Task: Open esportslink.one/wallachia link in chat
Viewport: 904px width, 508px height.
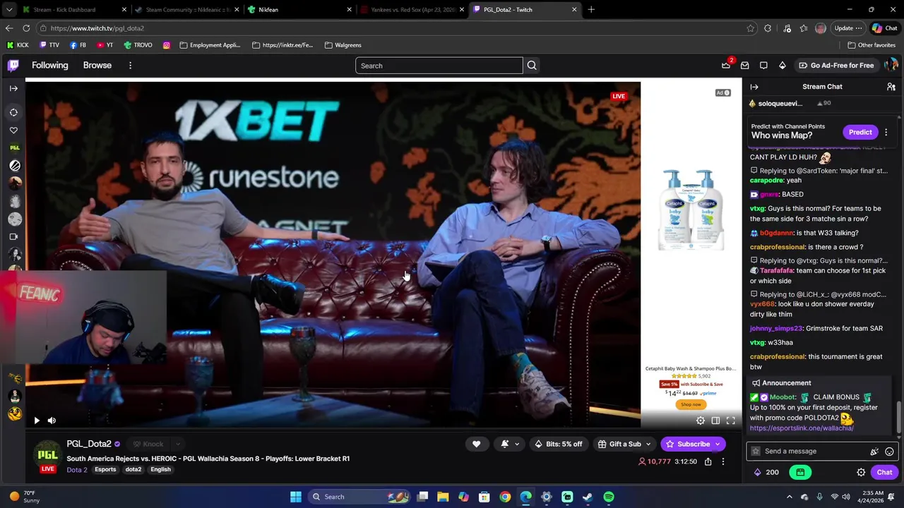Action: click(802, 428)
